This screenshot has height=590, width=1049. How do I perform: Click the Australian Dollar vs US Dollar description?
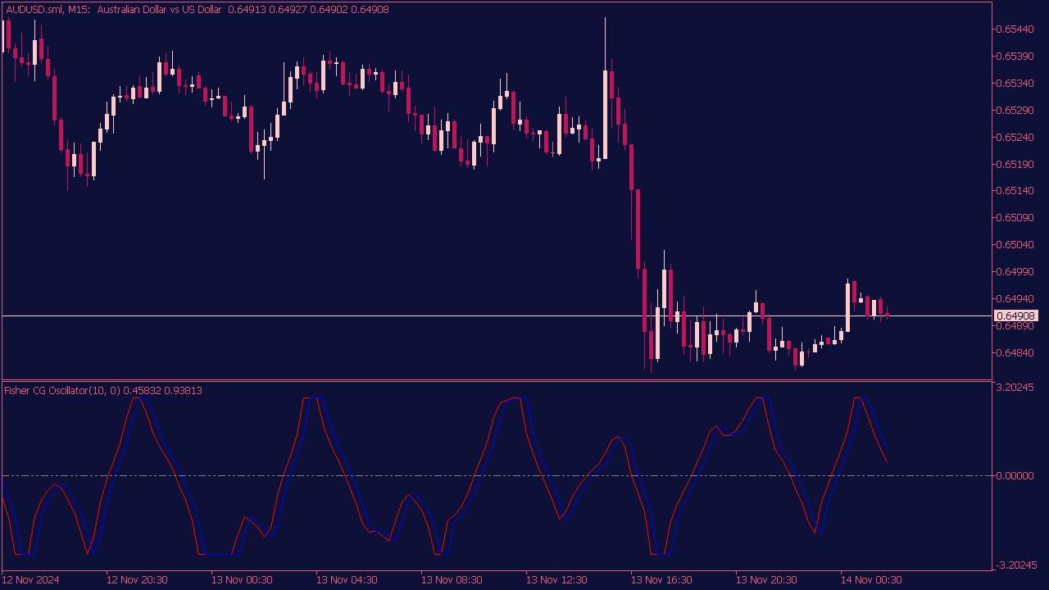click(159, 9)
